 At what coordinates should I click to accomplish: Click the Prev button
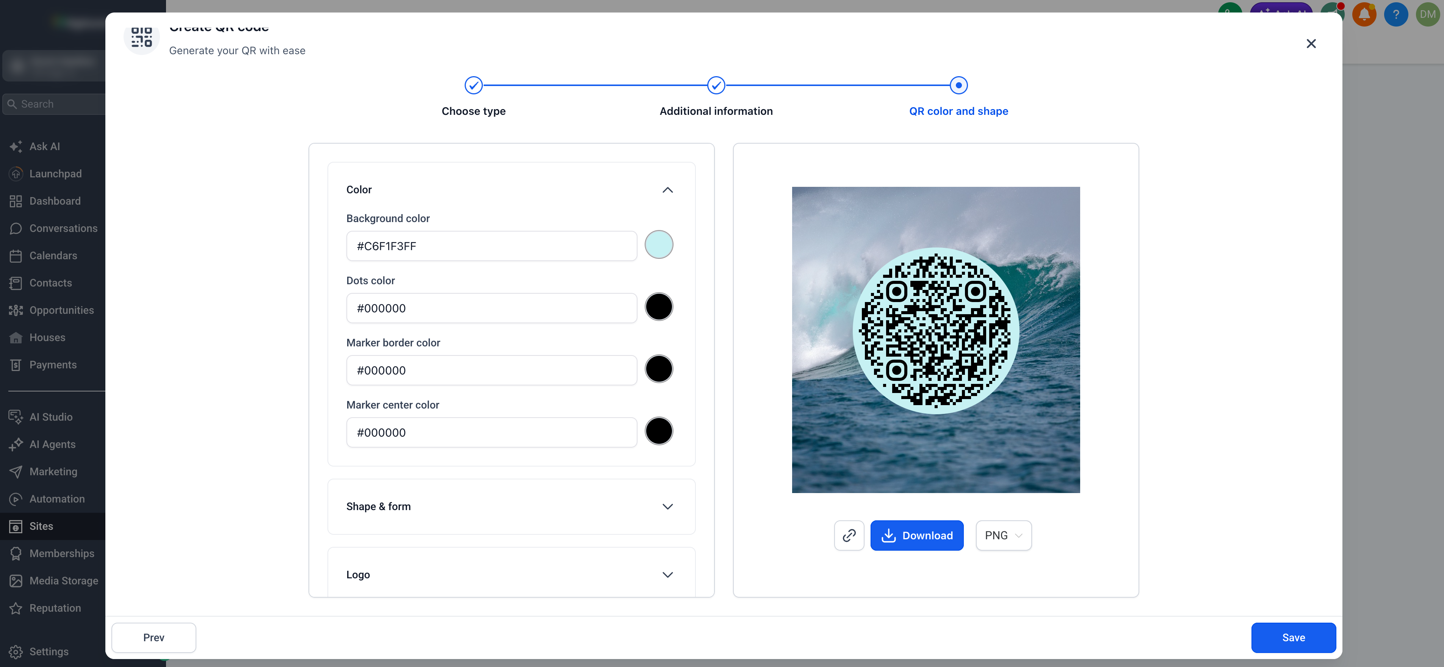coord(153,638)
